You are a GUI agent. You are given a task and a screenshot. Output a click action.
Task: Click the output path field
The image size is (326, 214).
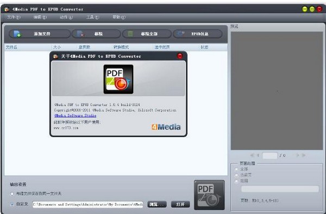87,204
